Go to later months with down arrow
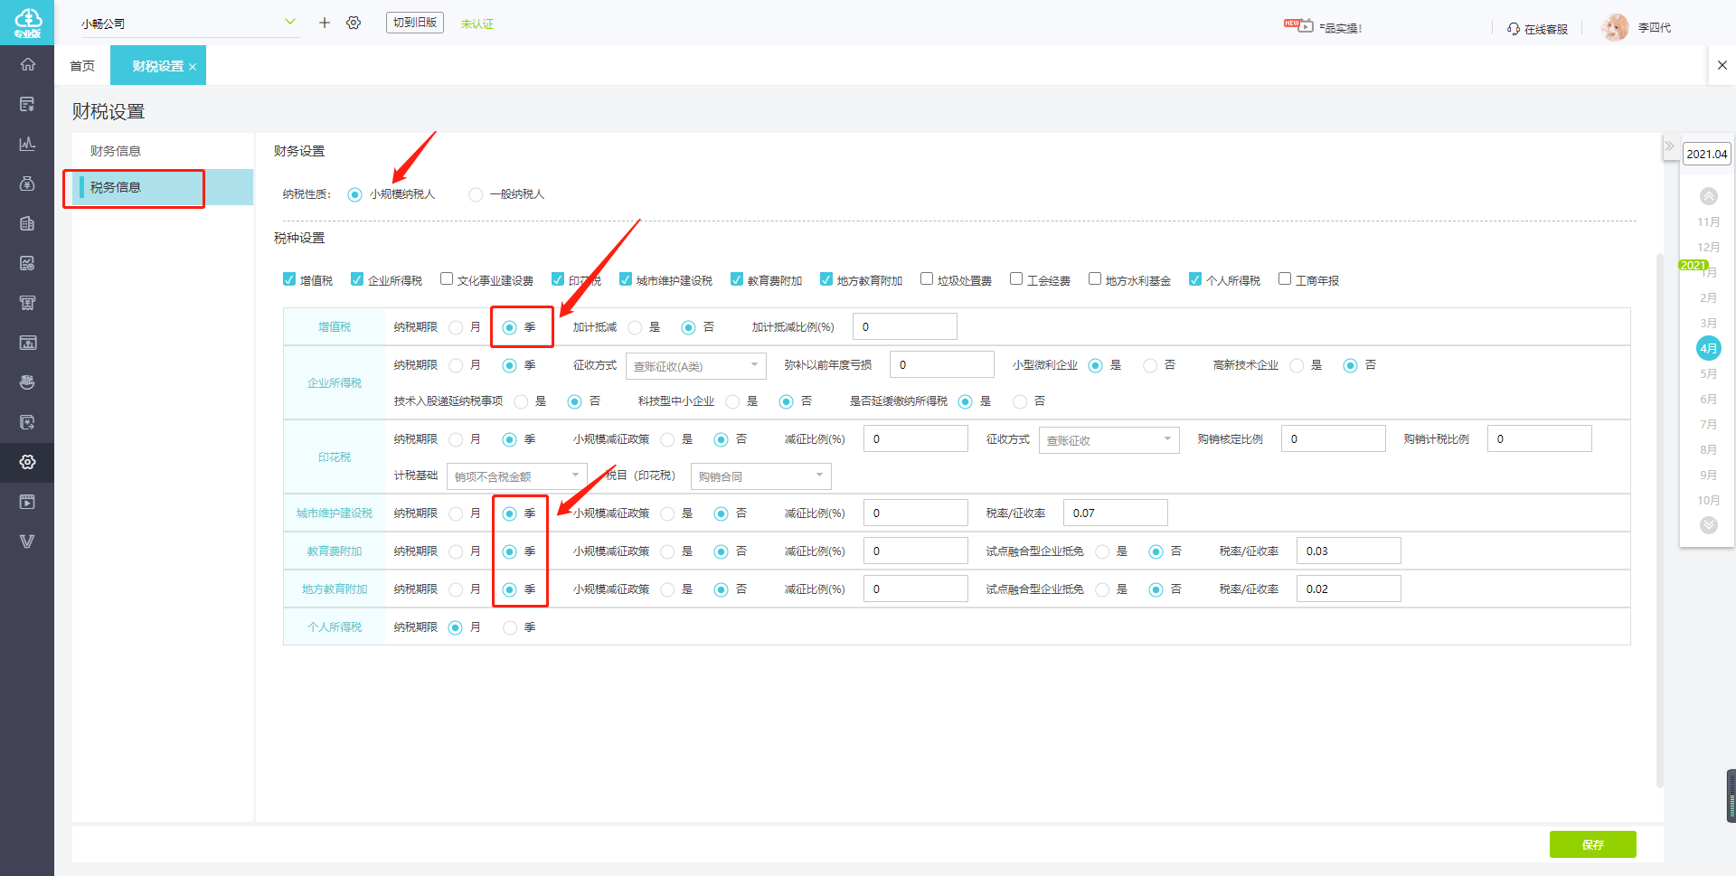Image resolution: width=1736 pixels, height=876 pixels. click(x=1708, y=525)
